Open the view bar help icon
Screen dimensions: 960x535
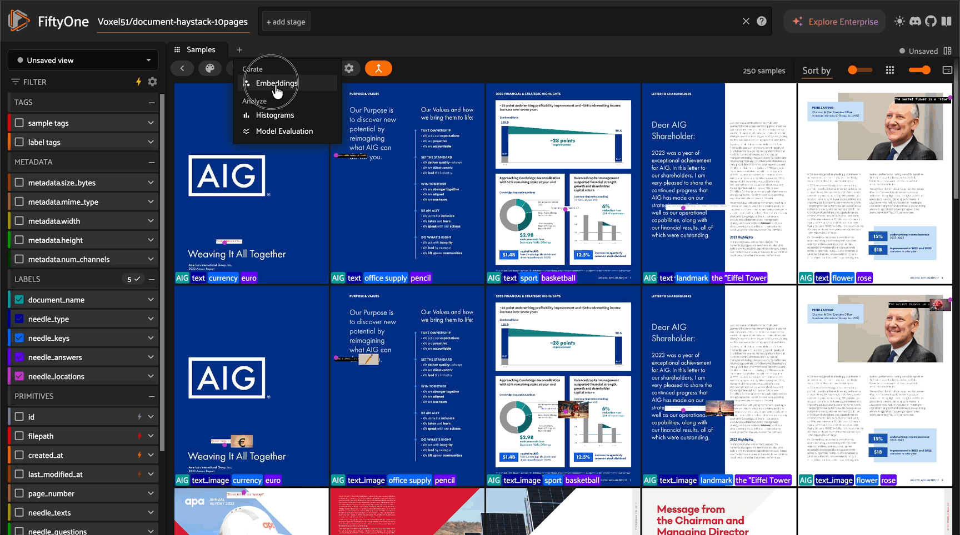[x=762, y=21]
